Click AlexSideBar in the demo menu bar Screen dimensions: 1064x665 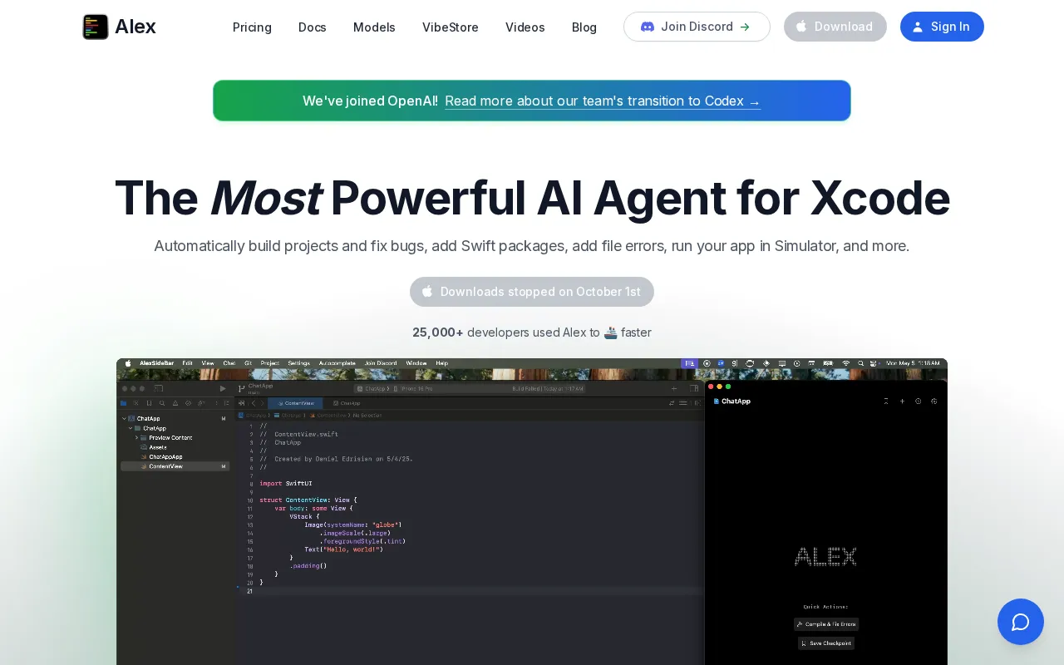pos(156,363)
